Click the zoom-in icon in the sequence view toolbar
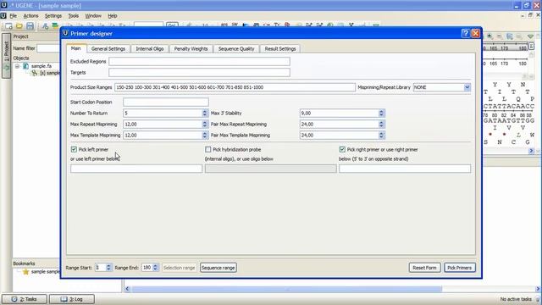The width and height of the screenshot is (542, 305). pos(489,36)
